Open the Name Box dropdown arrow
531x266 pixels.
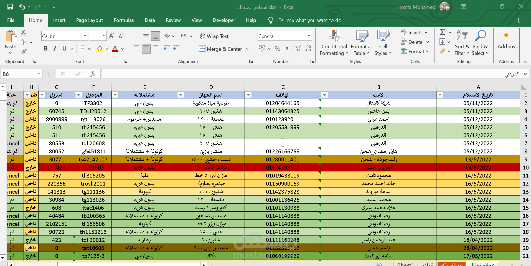[39, 74]
